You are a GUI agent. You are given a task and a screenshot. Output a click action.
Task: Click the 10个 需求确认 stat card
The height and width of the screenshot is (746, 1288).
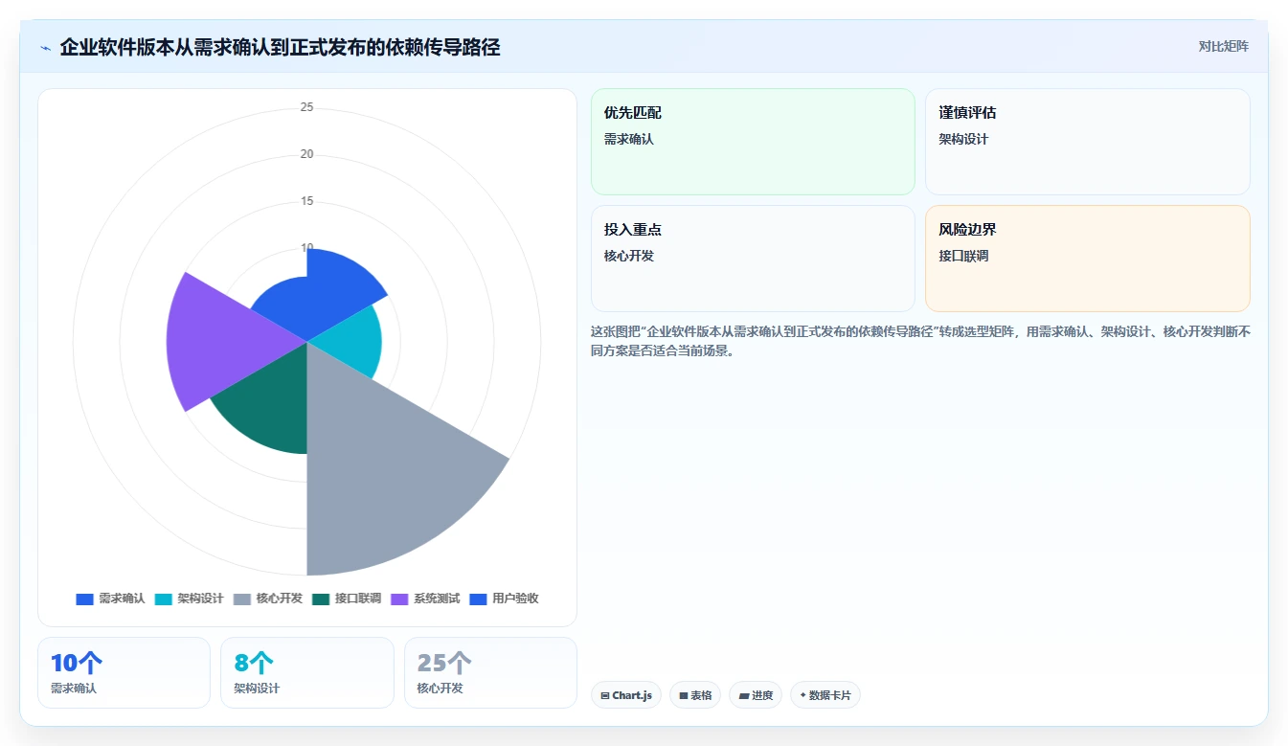point(124,672)
